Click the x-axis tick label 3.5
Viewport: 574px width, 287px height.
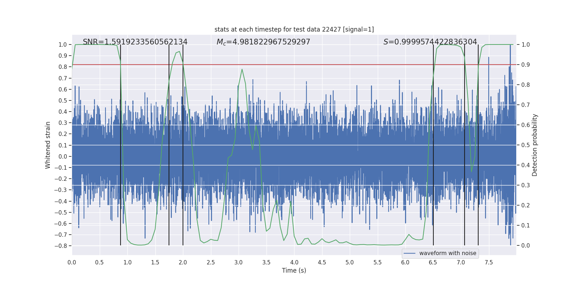[266, 262]
